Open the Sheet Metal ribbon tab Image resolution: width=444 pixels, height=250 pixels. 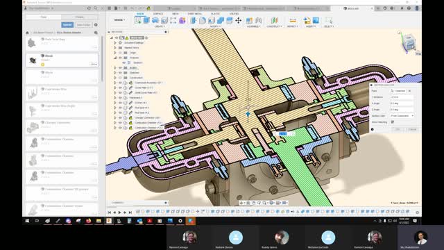[194, 14]
